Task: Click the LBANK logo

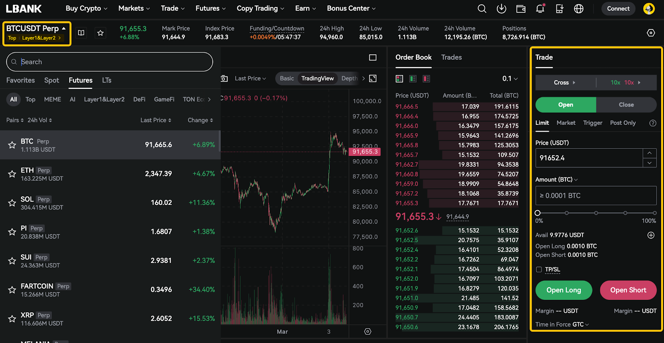Action: [24, 9]
